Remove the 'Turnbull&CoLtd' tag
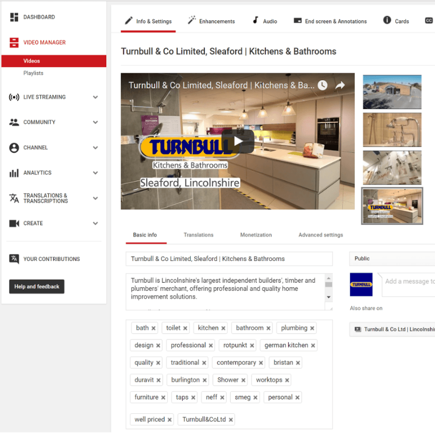The image size is (435, 435). 231,420
